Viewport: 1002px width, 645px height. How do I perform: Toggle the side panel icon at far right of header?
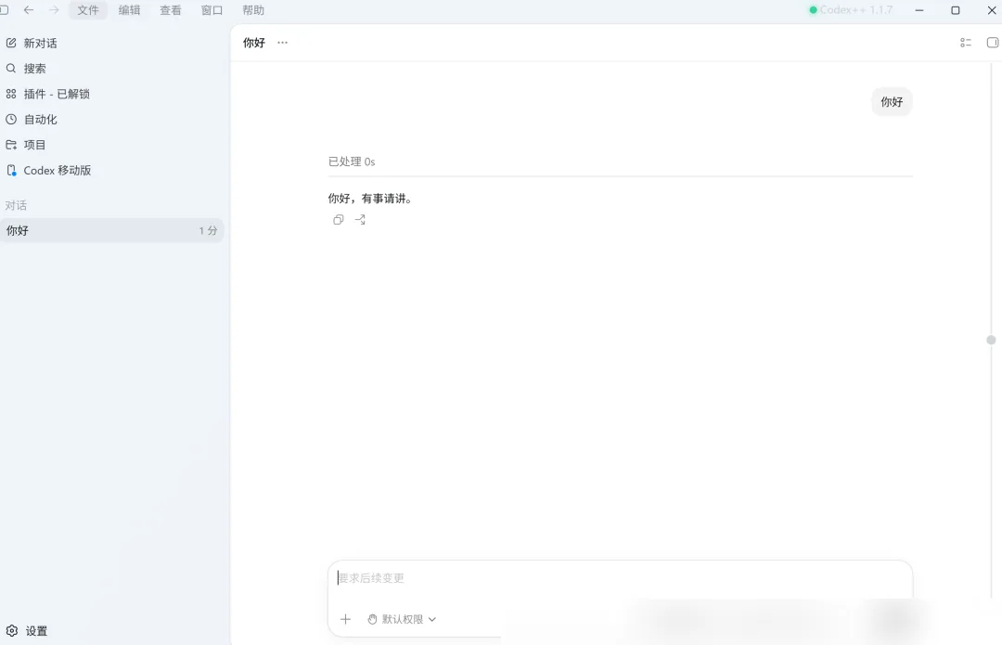[x=993, y=43]
